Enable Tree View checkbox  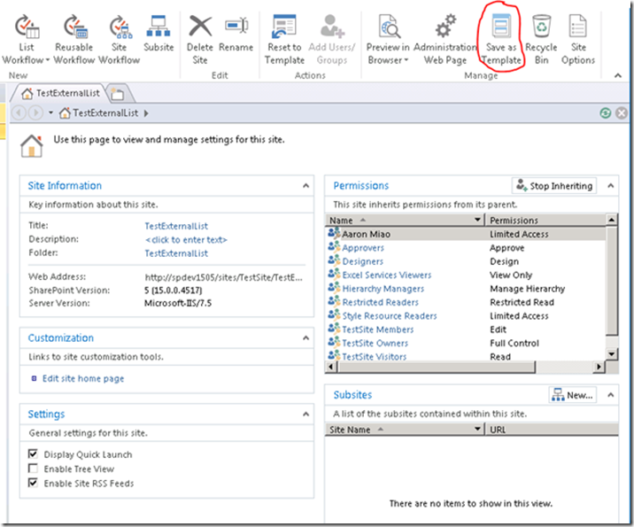33,469
